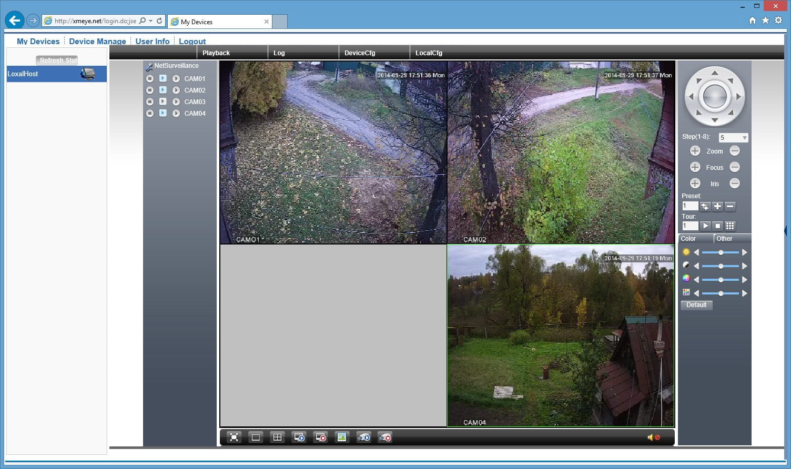Select the four-window grid layout icon

[277, 437]
